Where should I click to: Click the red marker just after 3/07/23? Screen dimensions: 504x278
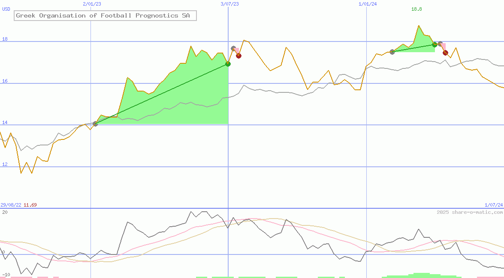(238, 56)
